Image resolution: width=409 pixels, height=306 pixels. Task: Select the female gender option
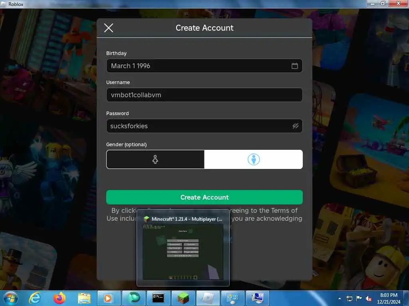pos(155,159)
